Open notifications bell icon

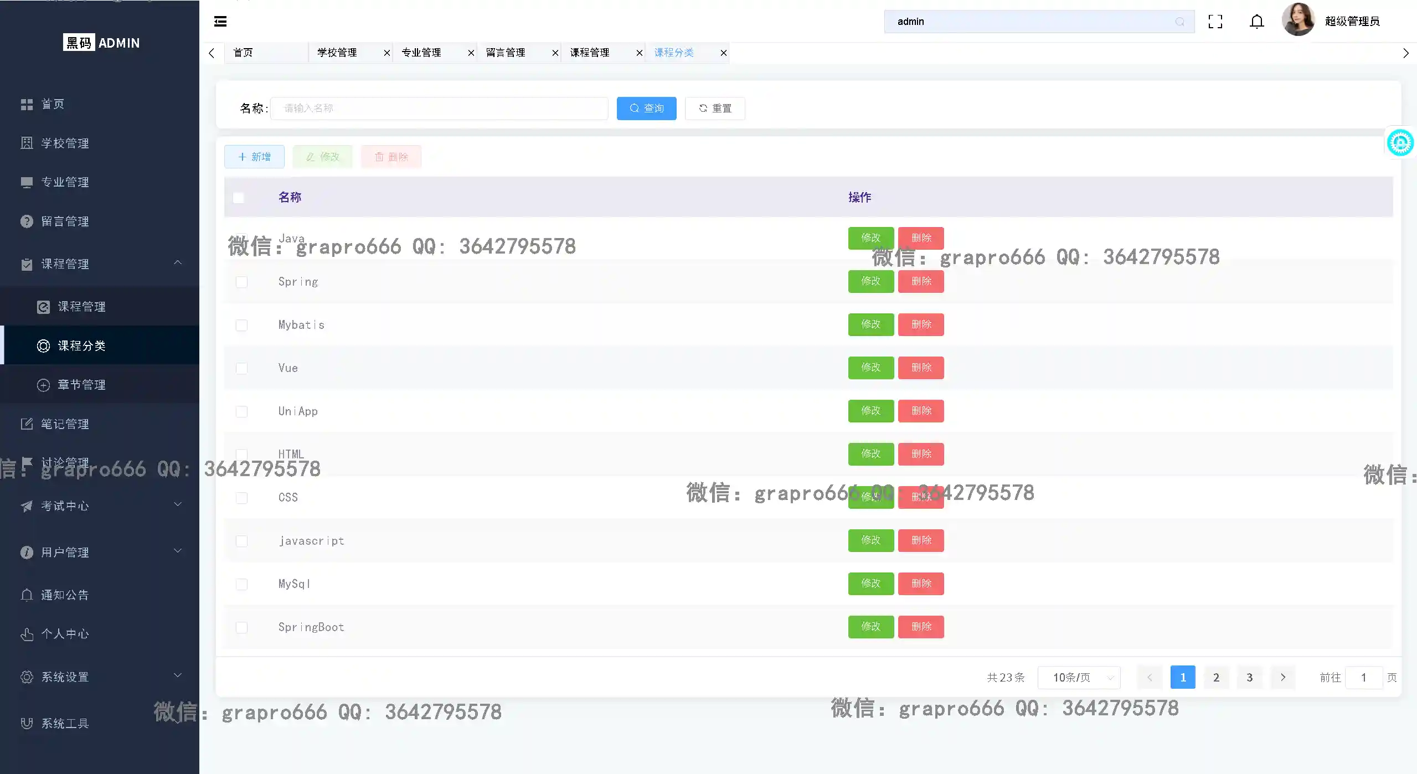point(1256,22)
